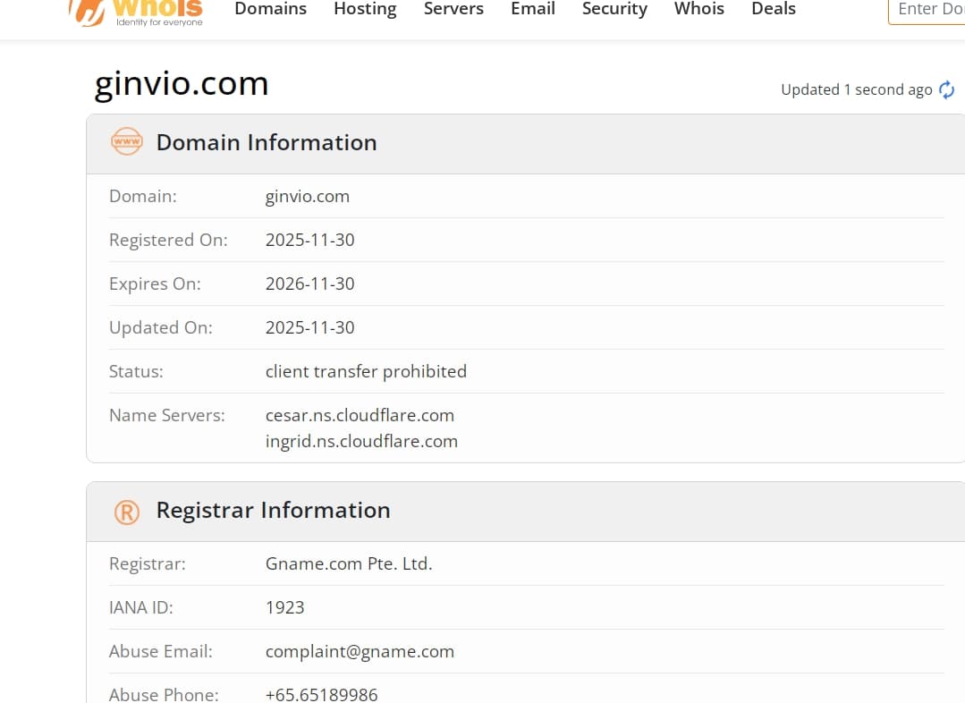965x703 pixels.
Task: Select the Expires On date 2026-11-30
Action: pyautogui.click(x=309, y=284)
